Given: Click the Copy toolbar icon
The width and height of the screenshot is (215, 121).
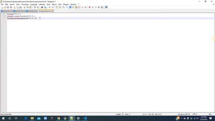Looking at the screenshot, I should (28, 7).
